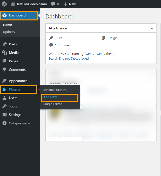The height and width of the screenshot is (176, 161).
Task: Click the pushpin icon beside 1 Post
Action: click(x=51, y=38)
